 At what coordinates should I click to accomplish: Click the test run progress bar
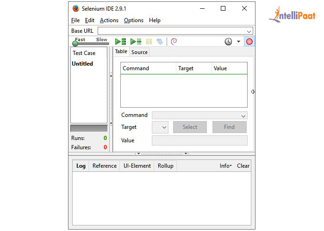coord(89,128)
